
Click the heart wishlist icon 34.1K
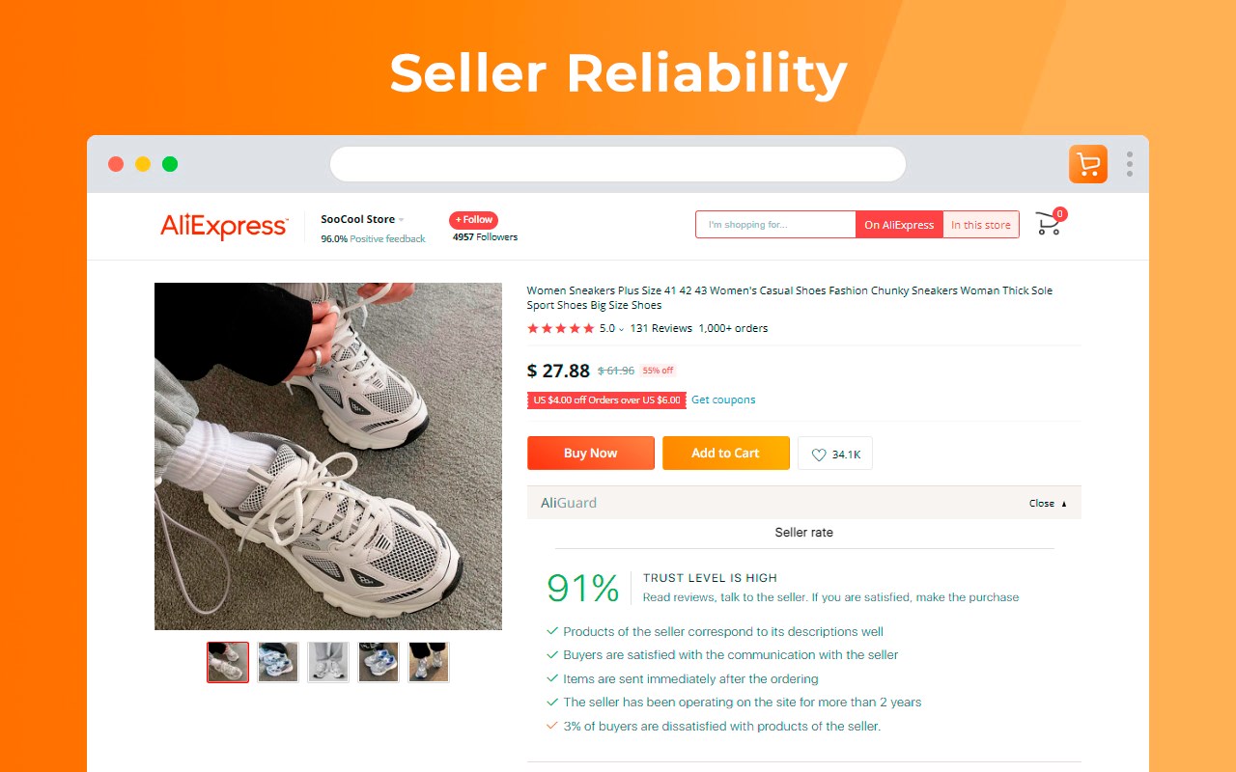835,454
